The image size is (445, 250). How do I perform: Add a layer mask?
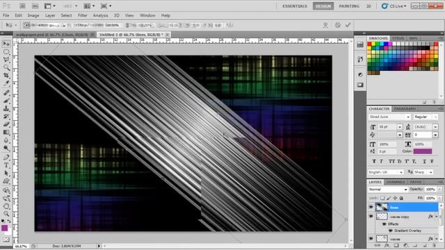pyautogui.click(x=396, y=246)
